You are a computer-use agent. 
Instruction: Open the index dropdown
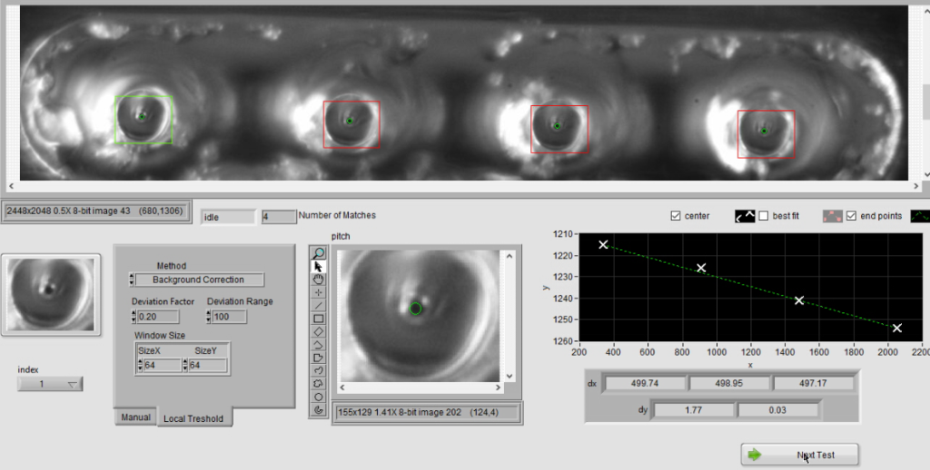(51, 384)
